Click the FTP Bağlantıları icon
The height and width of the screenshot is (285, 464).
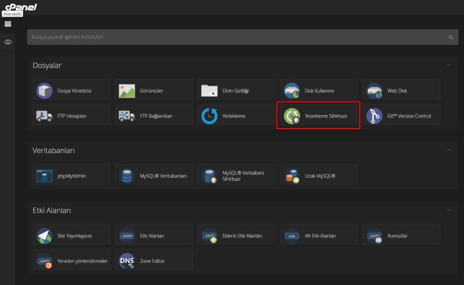click(127, 116)
